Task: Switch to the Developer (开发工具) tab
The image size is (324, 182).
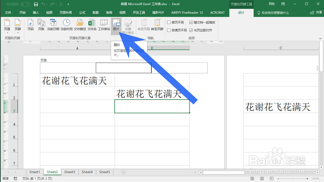Action: point(139,13)
